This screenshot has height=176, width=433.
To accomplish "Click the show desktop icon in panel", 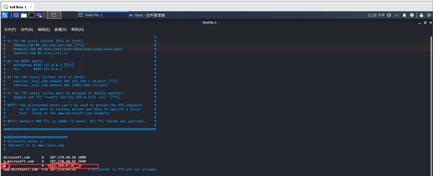I will click(16, 15).
